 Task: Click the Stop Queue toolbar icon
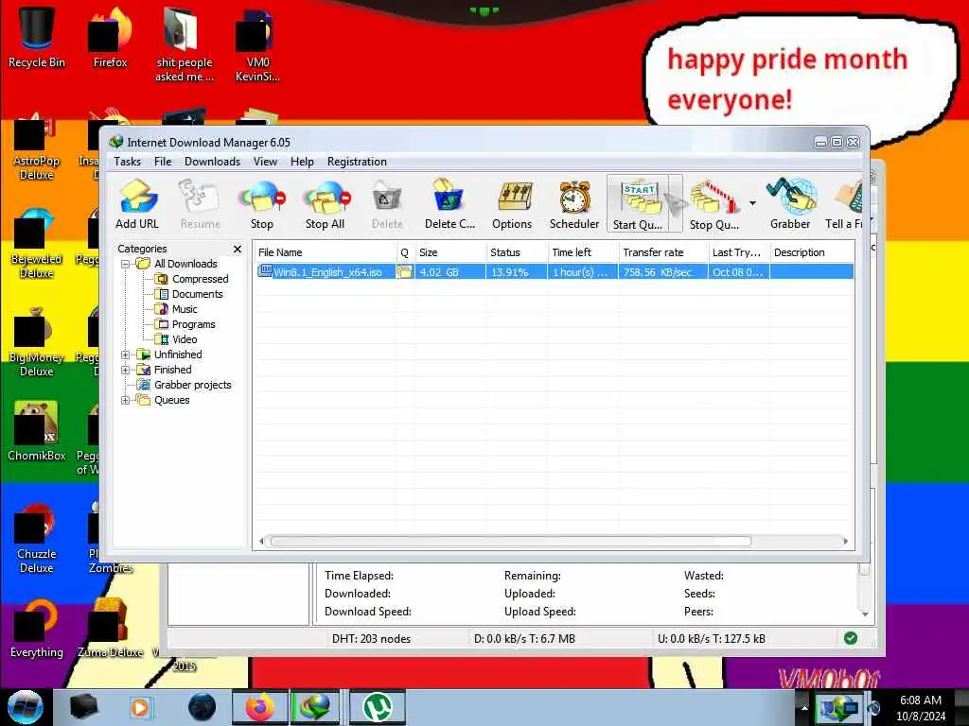pos(714,204)
